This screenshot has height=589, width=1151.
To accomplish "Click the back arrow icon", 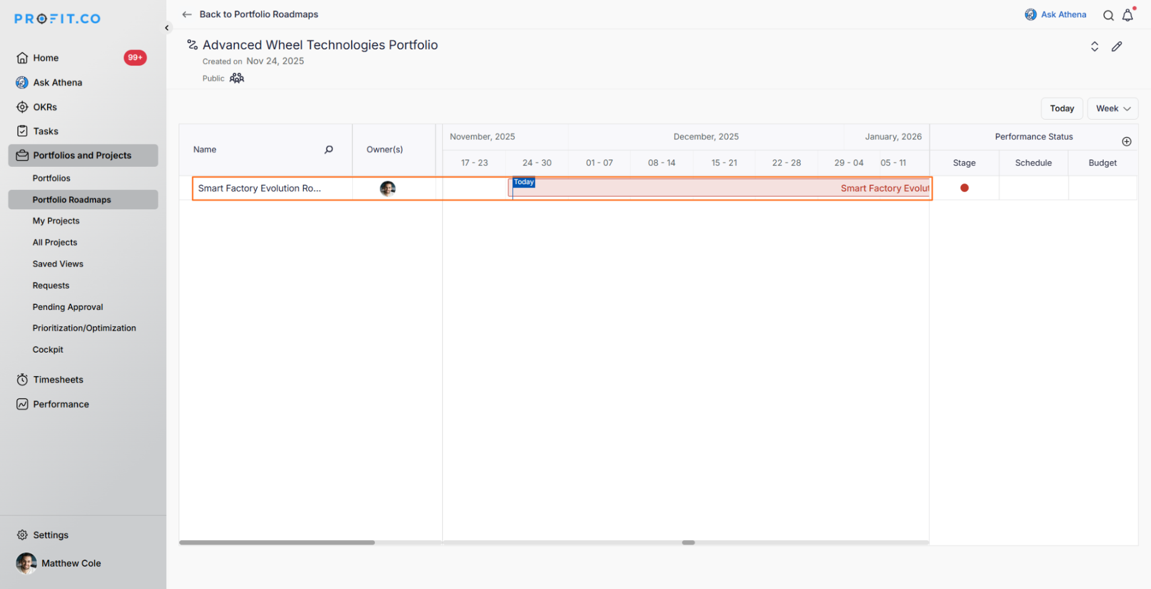I will coord(187,14).
